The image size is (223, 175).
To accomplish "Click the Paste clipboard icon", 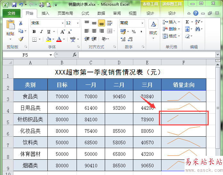I will coord(10,25).
